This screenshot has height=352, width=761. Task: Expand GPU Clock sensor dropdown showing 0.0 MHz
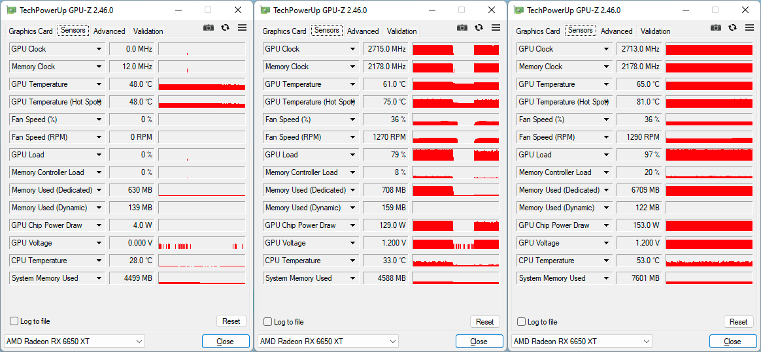click(x=99, y=49)
